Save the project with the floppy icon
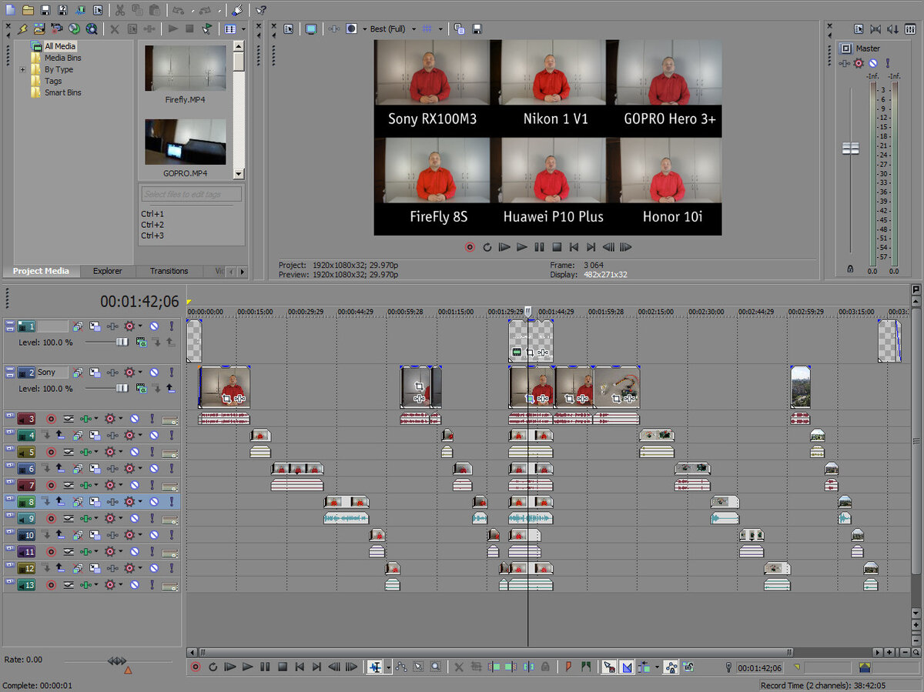The image size is (924, 692). tap(45, 10)
